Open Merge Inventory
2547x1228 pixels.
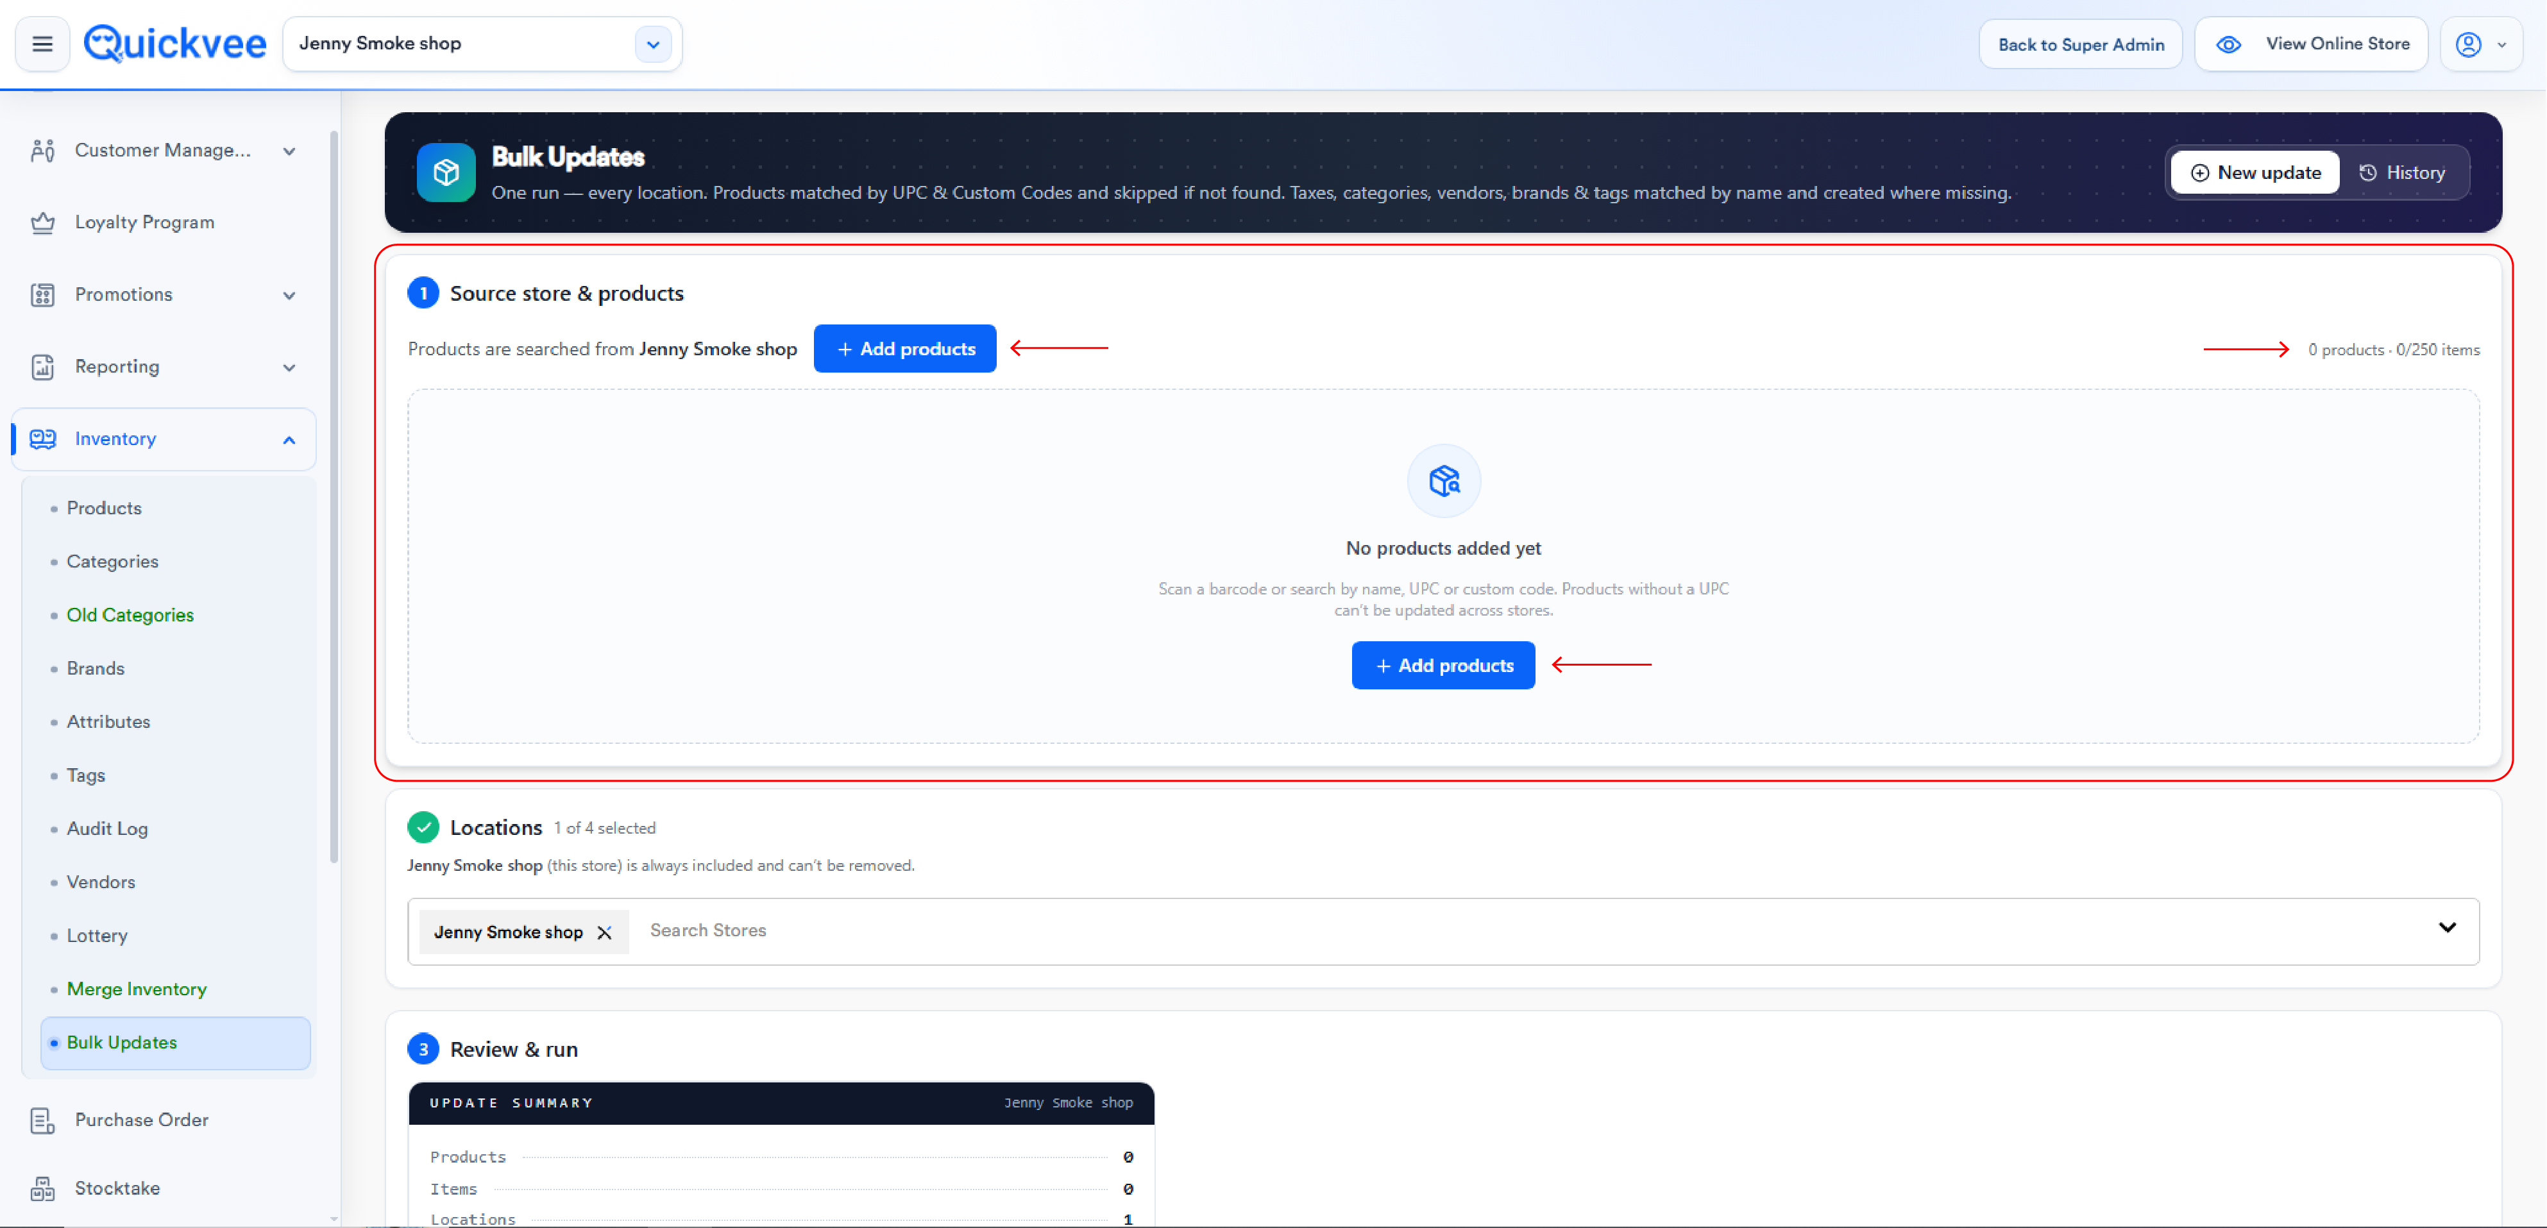tap(137, 989)
